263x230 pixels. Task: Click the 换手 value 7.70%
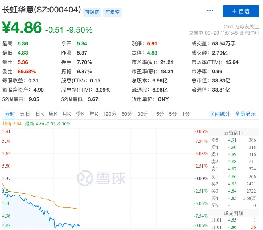[x=84, y=62]
